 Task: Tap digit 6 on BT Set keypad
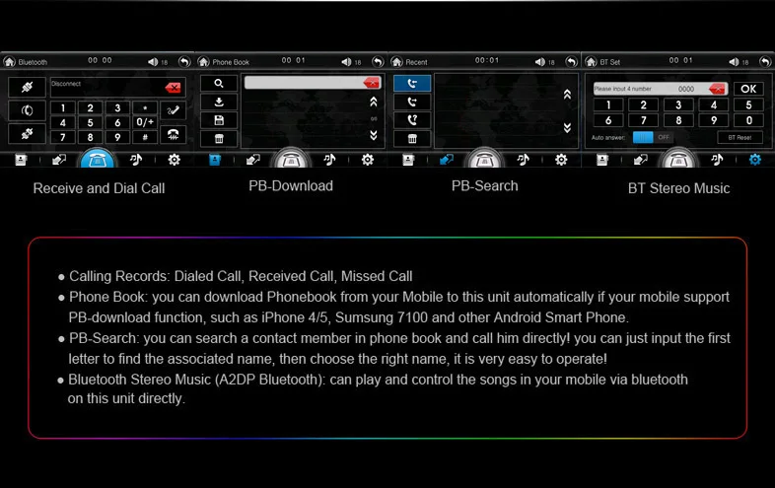pos(608,120)
